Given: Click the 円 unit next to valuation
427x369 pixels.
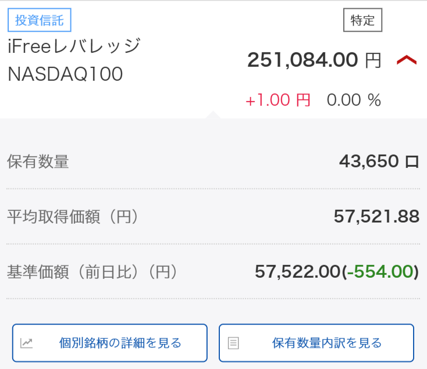Looking at the screenshot, I should pos(373,60).
